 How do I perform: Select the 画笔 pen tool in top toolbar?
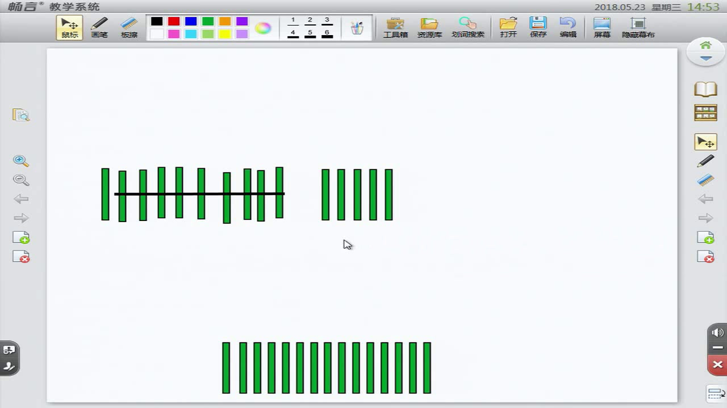[99, 27]
